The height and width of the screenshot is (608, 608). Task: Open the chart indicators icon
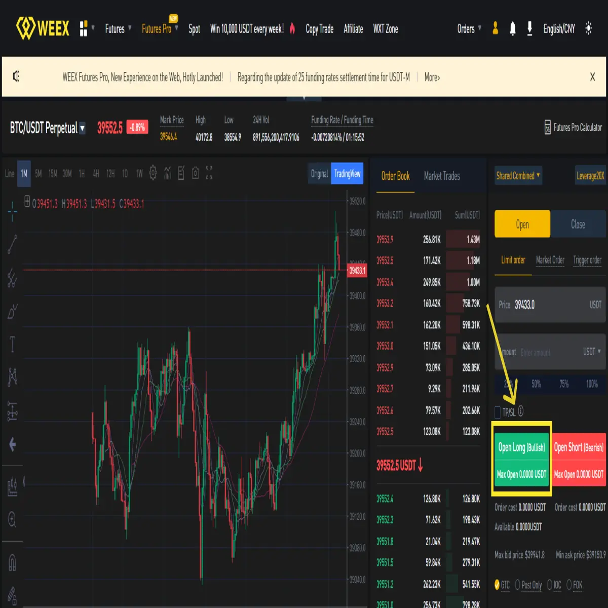click(167, 173)
